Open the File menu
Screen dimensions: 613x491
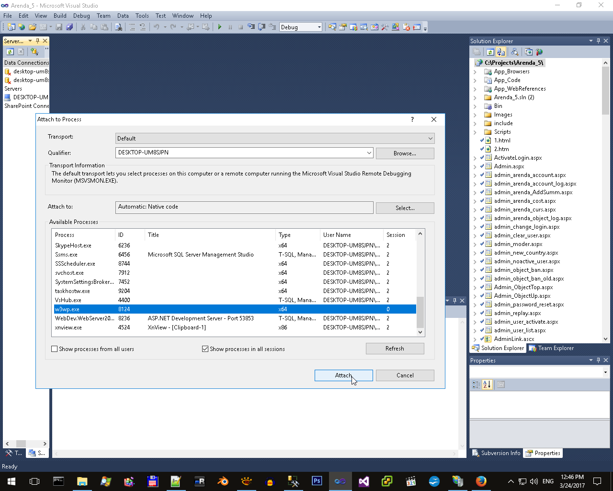[8, 16]
